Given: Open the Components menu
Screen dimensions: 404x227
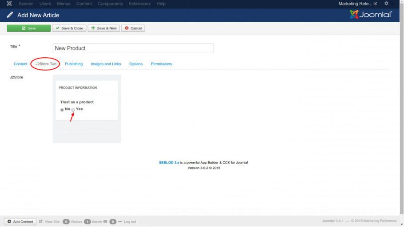Looking at the screenshot, I should (x=110, y=4).
